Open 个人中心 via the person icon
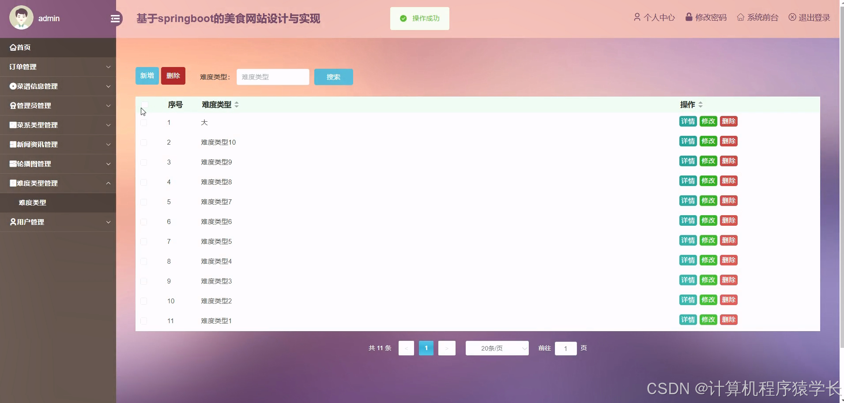 pyautogui.click(x=637, y=17)
